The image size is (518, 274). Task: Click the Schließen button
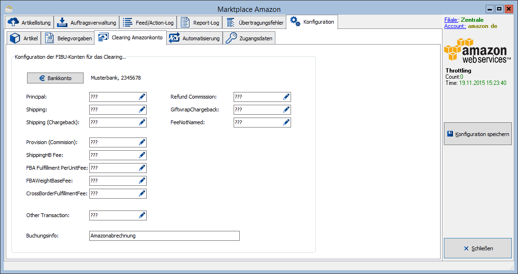point(478,248)
